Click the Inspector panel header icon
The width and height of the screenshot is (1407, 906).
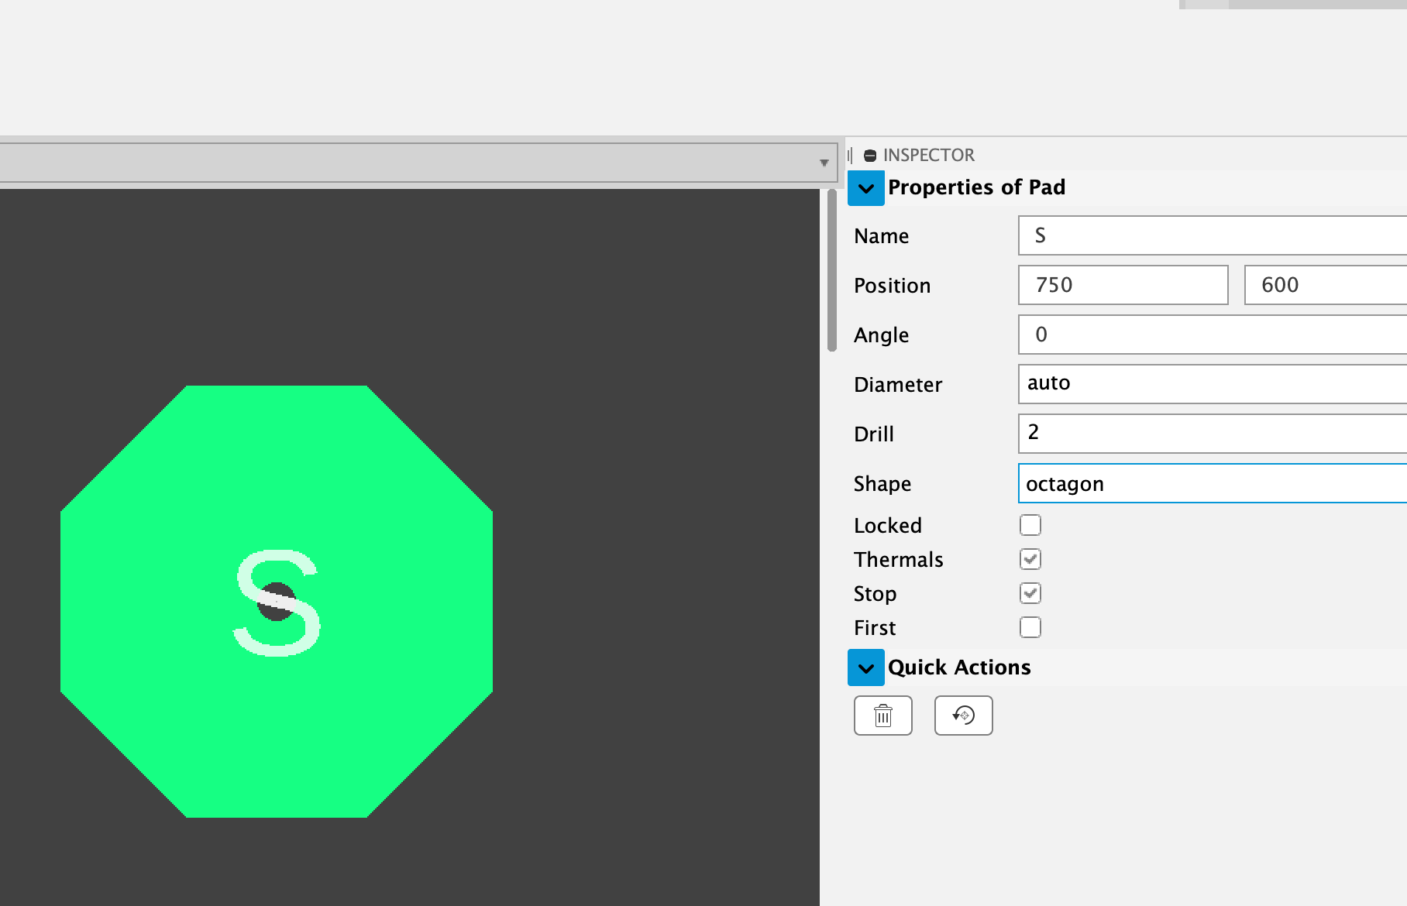pyautogui.click(x=869, y=154)
